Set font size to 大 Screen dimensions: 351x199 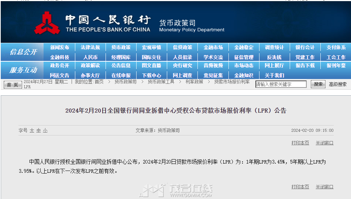pyautogui.click(x=32, y=130)
